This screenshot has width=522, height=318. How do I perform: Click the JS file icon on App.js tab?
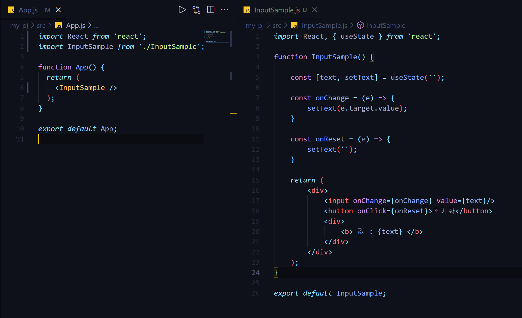tap(11, 10)
